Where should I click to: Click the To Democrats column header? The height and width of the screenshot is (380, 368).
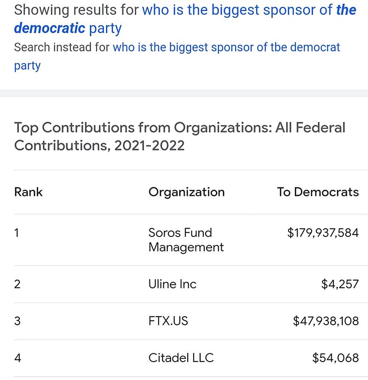coord(317,192)
